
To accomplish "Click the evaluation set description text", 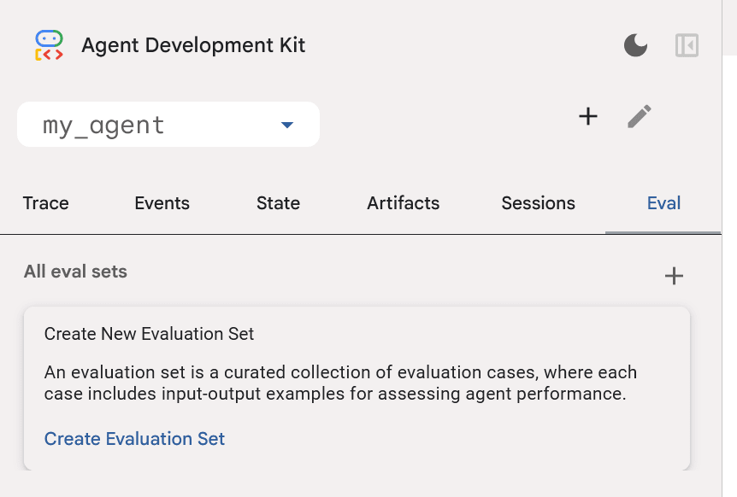I will [x=340, y=383].
